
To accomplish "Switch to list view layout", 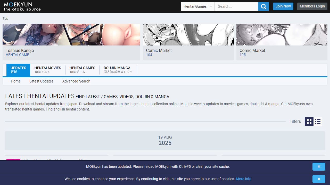I will click(318, 122).
